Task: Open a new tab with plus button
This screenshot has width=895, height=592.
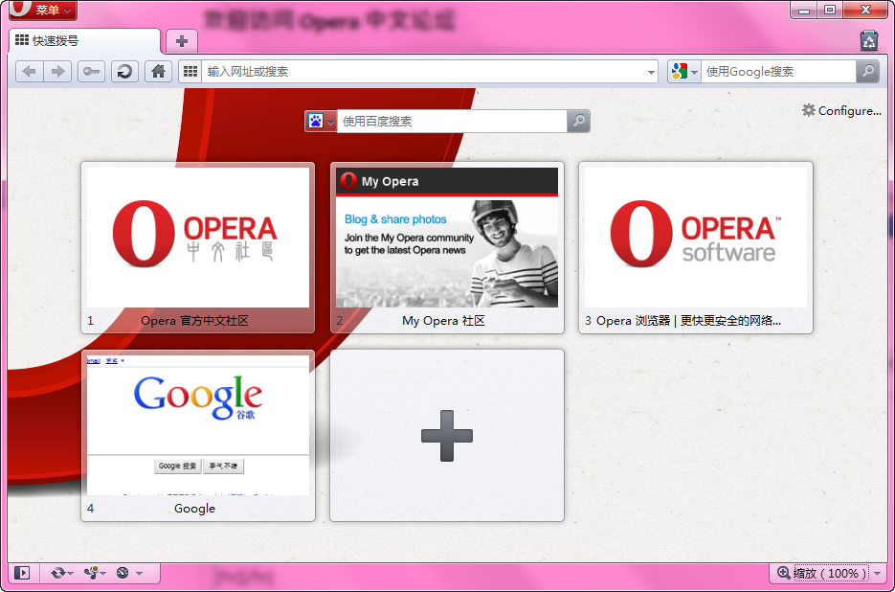Action: [x=182, y=41]
